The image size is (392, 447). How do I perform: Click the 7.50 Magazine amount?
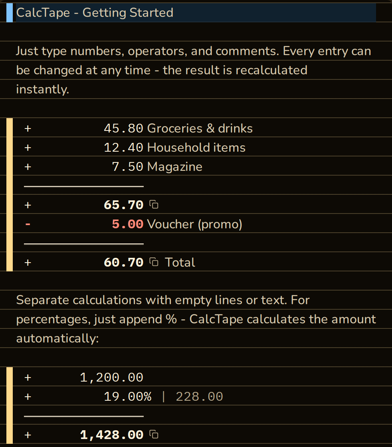pyautogui.click(x=127, y=166)
